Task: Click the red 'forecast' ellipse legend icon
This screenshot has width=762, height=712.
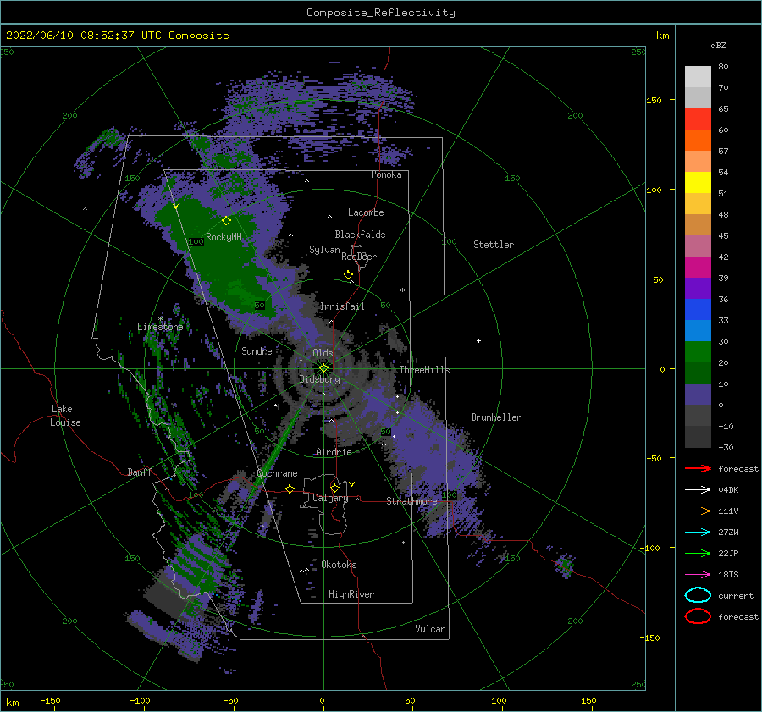Action: [698, 616]
